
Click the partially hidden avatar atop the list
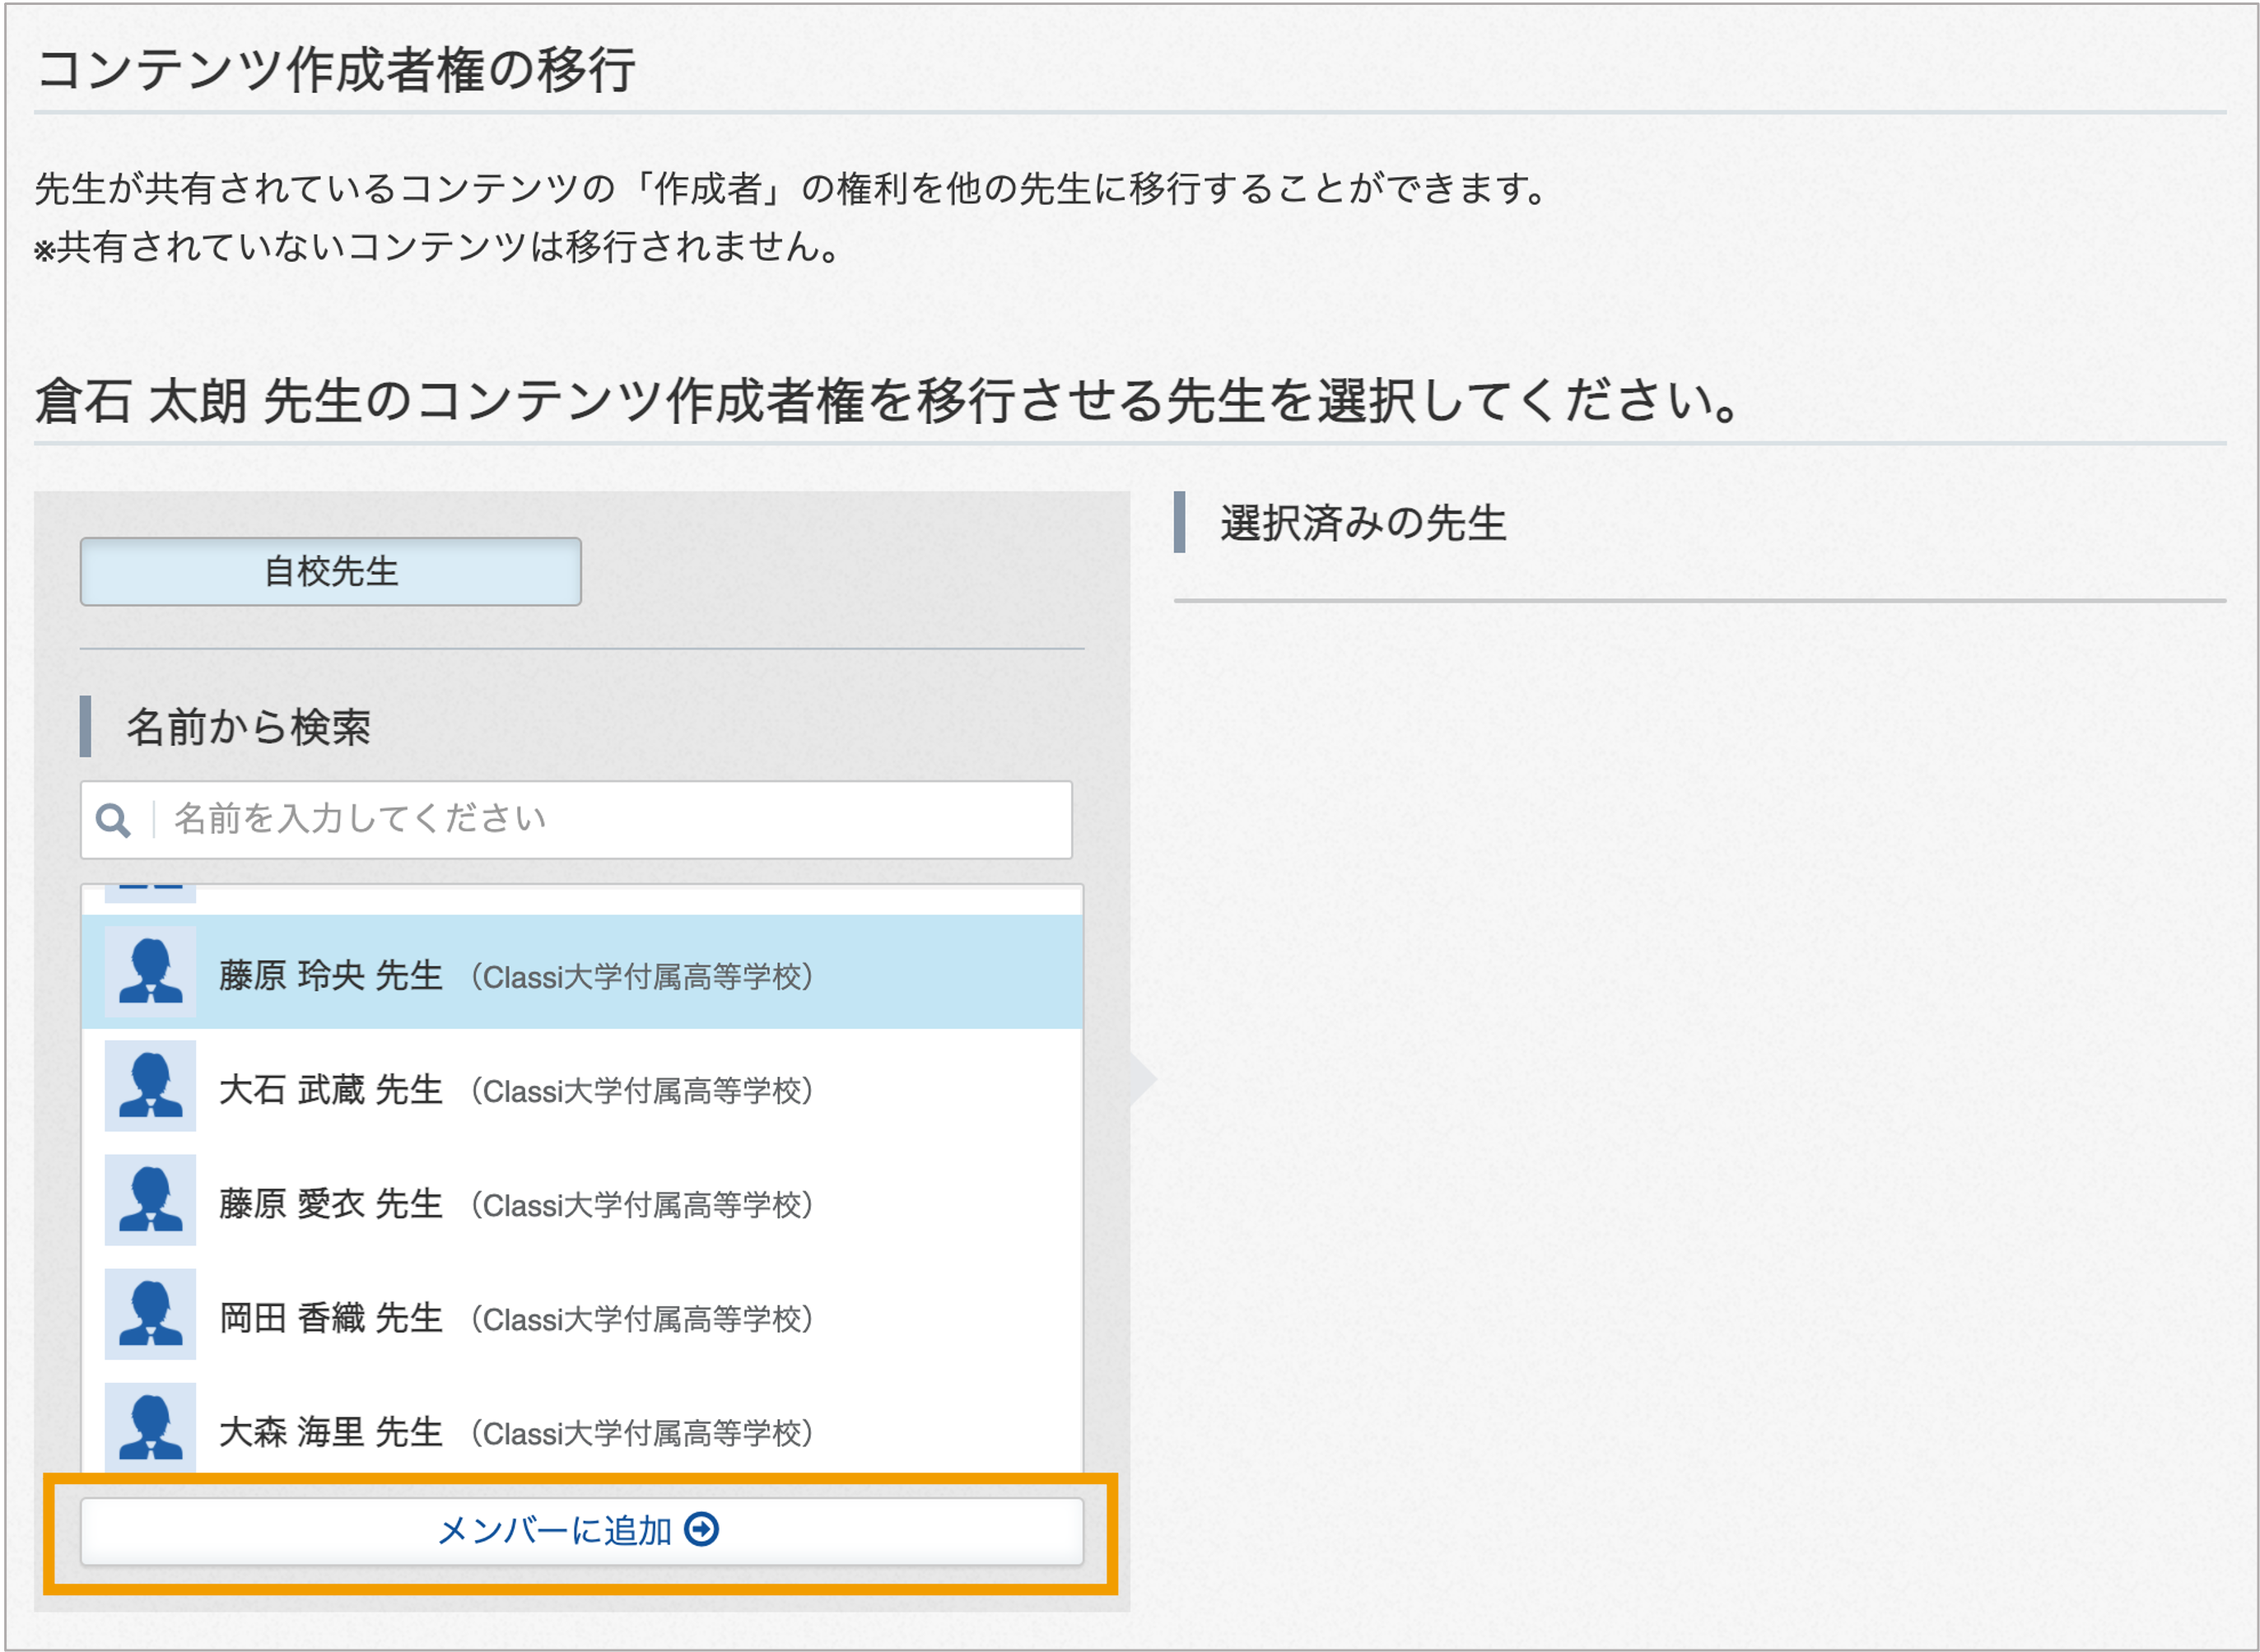click(x=150, y=894)
